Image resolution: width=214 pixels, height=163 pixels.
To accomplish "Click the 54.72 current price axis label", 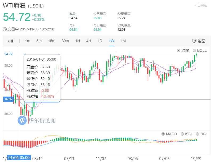I will (x=8, y=54).
